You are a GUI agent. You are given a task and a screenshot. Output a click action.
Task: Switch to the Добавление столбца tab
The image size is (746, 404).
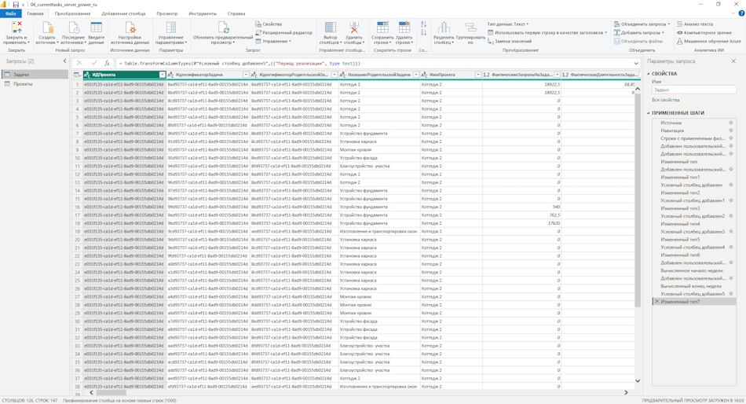coord(123,13)
